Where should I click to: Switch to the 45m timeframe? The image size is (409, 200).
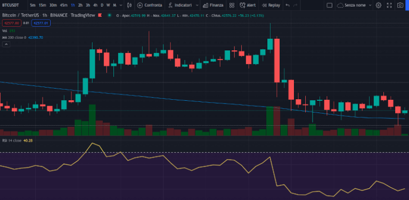coord(63,5)
